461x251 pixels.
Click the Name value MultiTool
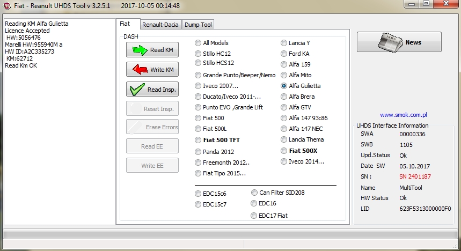[x=411, y=188]
